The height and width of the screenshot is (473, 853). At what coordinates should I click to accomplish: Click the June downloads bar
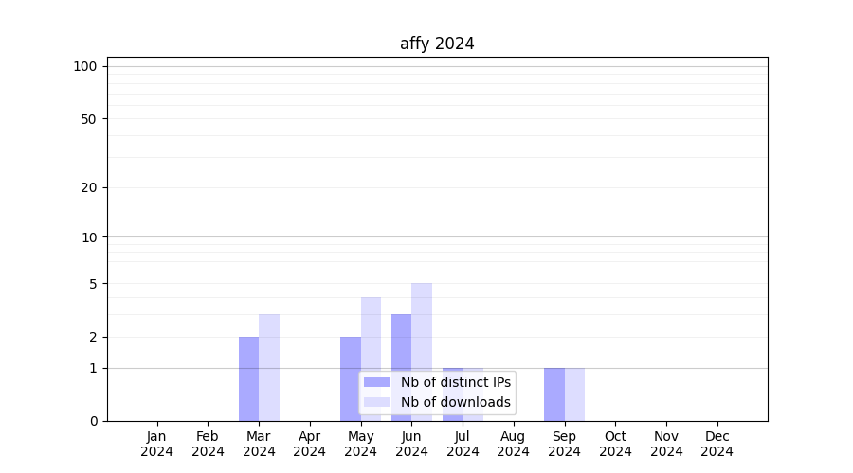pyautogui.click(x=422, y=326)
